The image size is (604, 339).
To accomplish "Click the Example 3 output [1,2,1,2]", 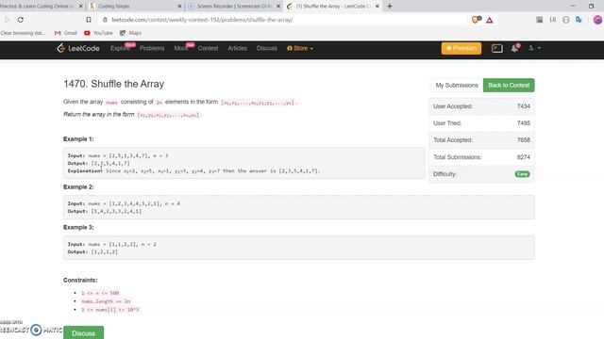I will pos(105,252).
